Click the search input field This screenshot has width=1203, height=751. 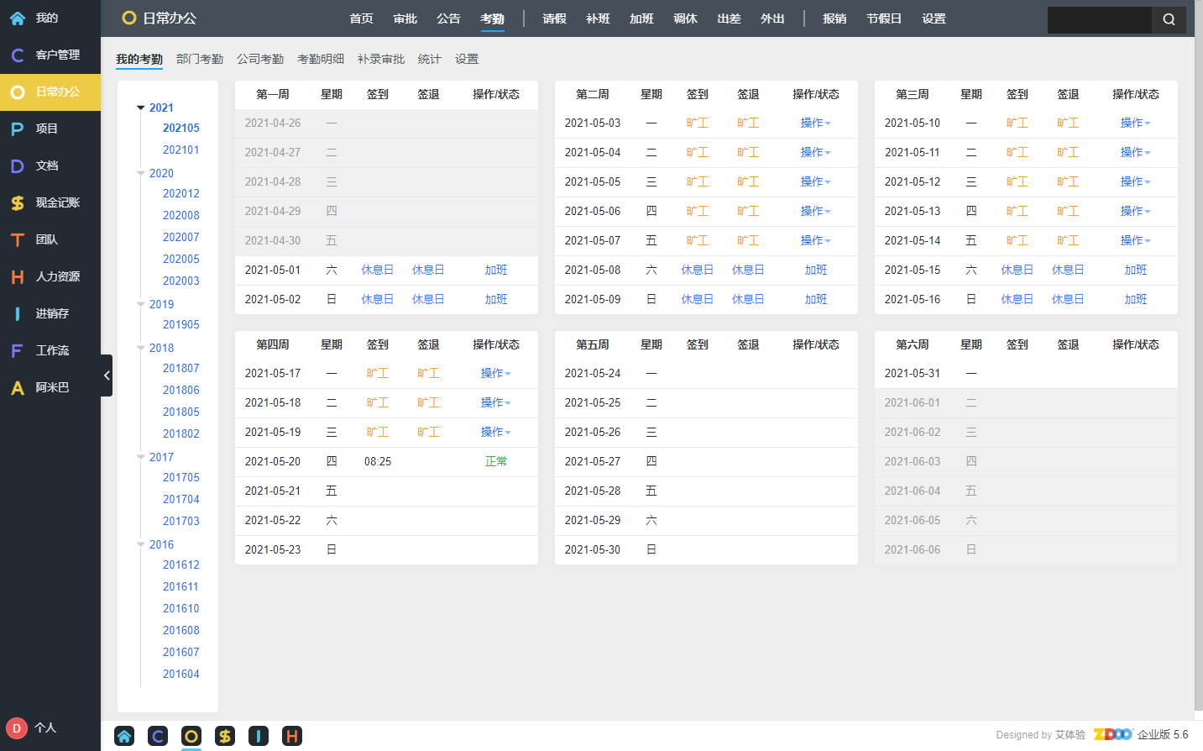coord(1100,20)
